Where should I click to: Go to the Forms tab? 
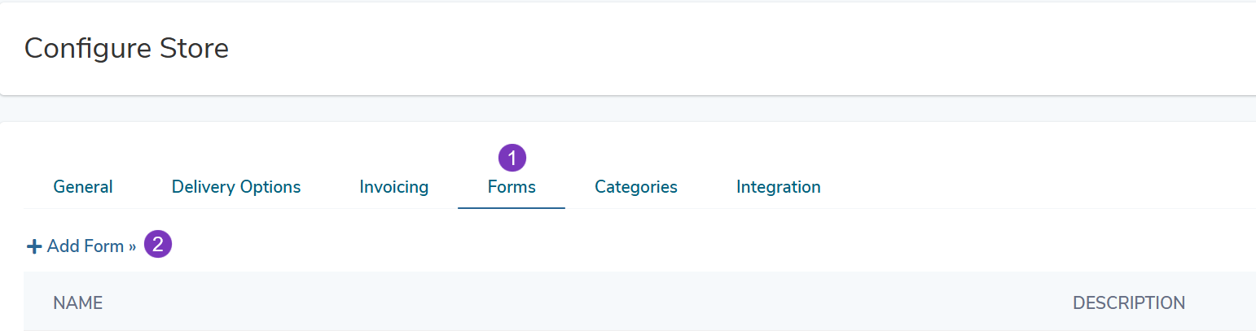coord(512,187)
